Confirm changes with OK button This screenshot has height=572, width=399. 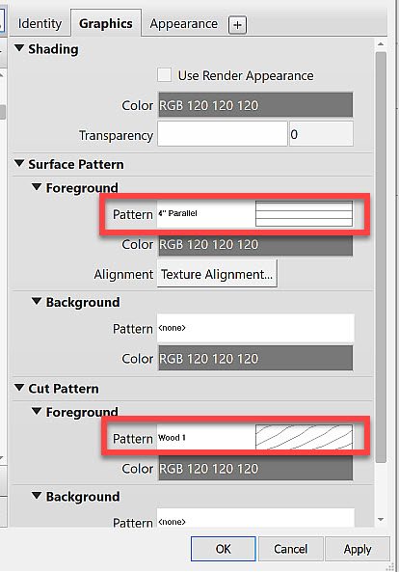click(x=223, y=549)
